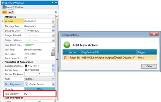Image resolution: width=161 pixels, height=102 pixels.
Task: Open the Actions collection editor button
Action: [53, 21]
